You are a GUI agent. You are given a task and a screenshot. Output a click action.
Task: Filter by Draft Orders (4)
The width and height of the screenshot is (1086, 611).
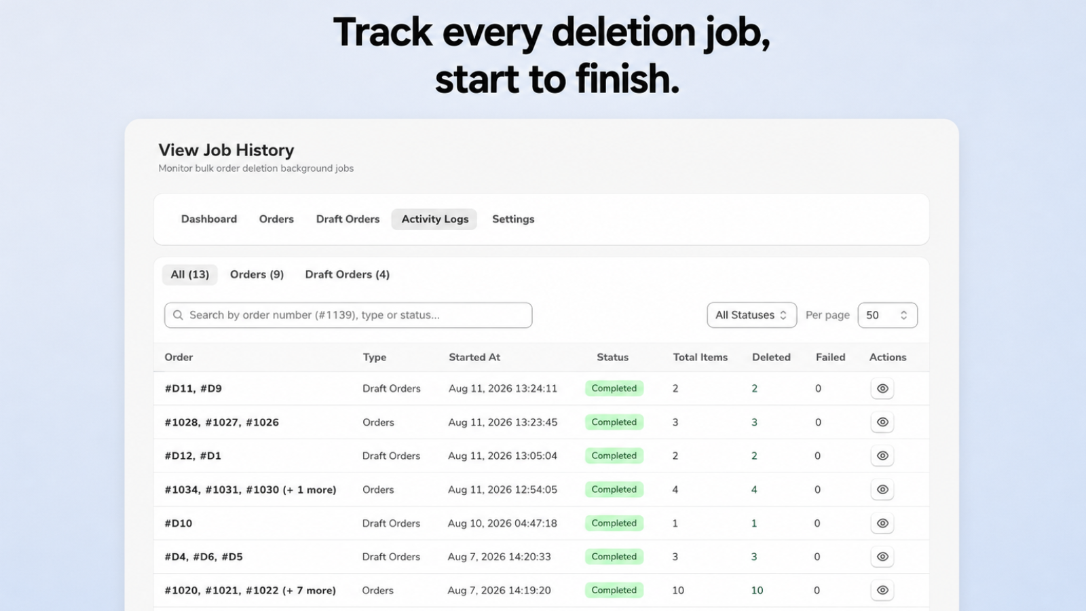tap(347, 274)
